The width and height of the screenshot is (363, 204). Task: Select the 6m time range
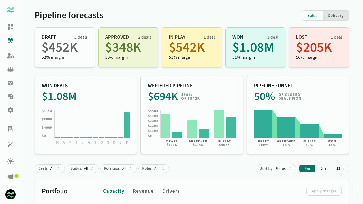323,168
